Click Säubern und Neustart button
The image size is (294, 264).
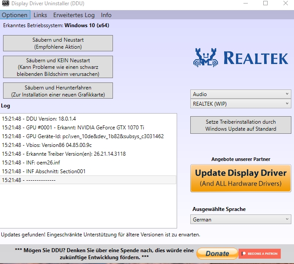pyautogui.click(x=58, y=43)
